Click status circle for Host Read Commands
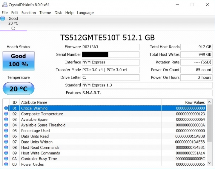The height and width of the screenshot is (169, 215). click(6, 147)
